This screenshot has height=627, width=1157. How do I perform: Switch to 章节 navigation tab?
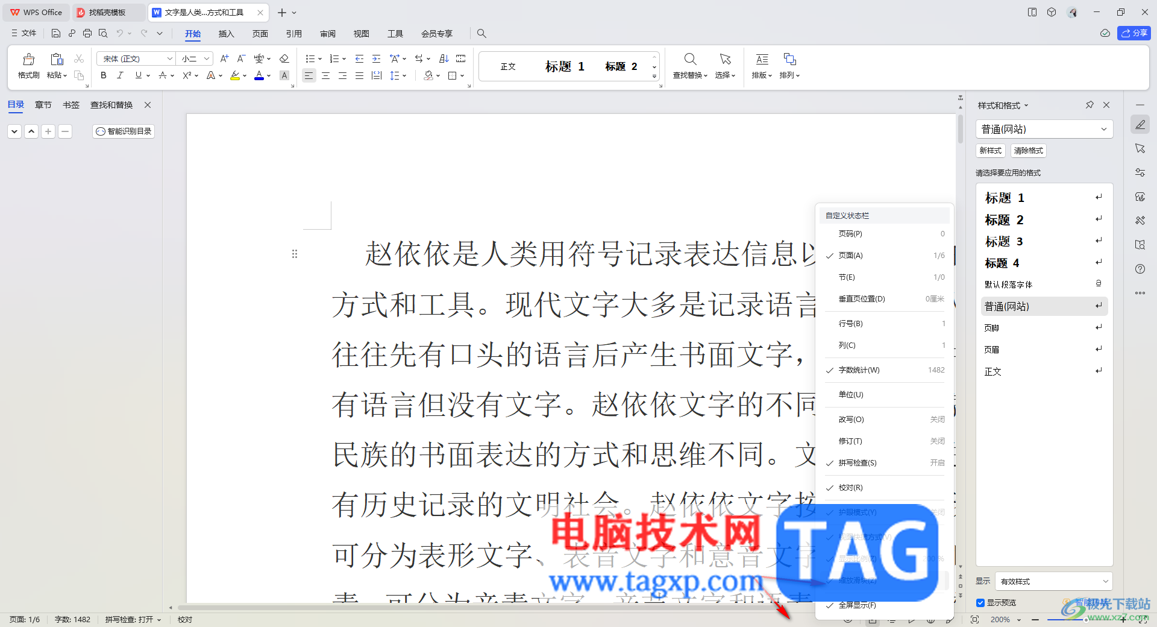[x=43, y=105]
